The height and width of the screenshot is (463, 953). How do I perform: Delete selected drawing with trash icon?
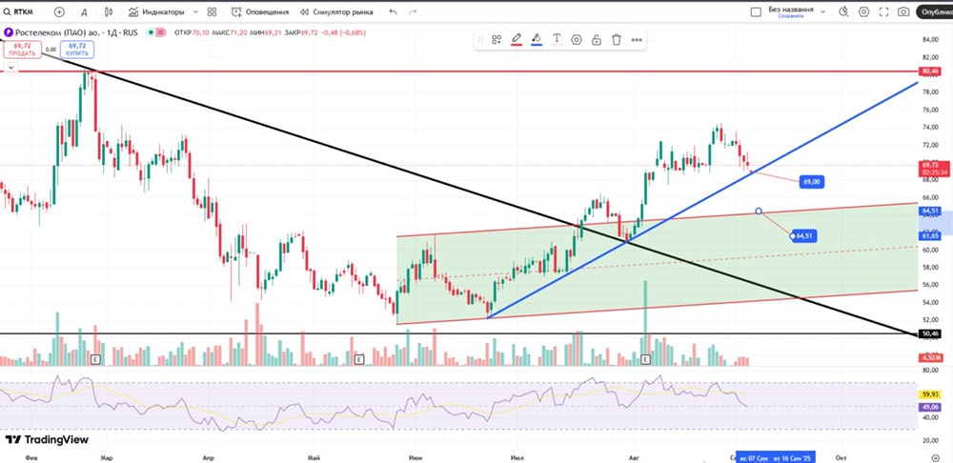pos(617,40)
